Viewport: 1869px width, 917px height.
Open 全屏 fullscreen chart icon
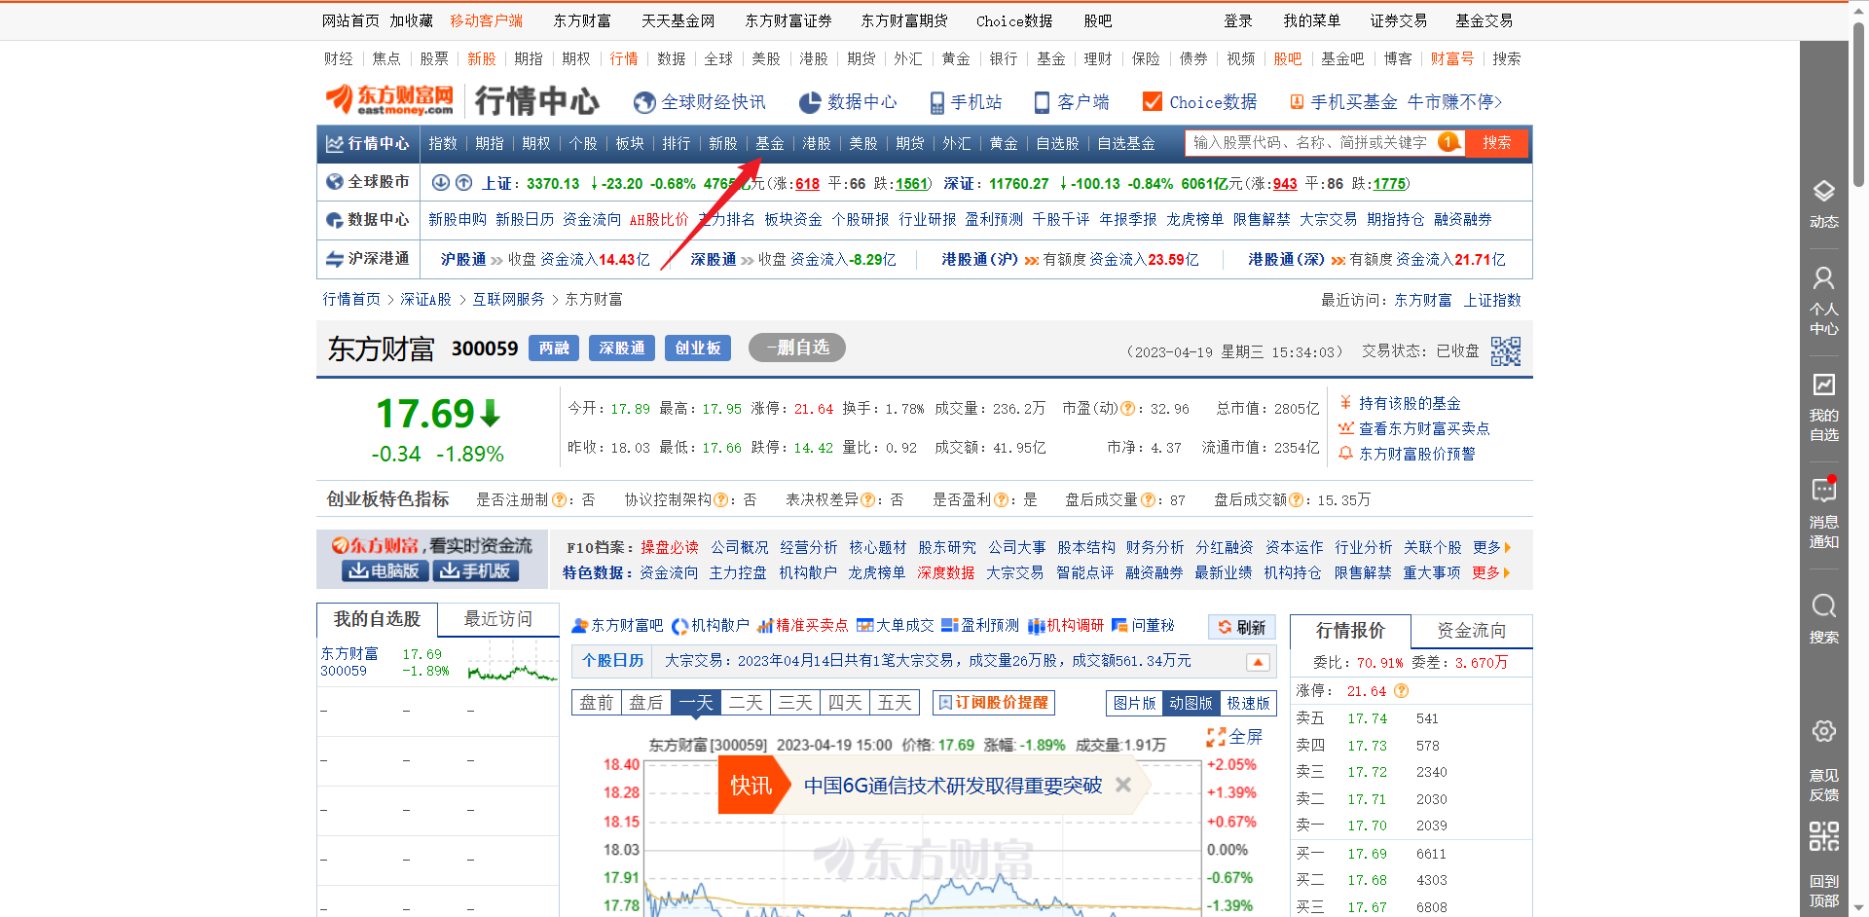point(1234,737)
